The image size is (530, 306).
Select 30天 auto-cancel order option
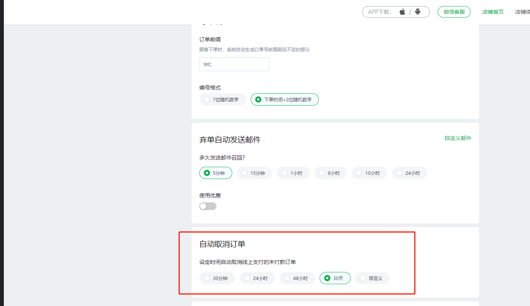tap(335, 278)
